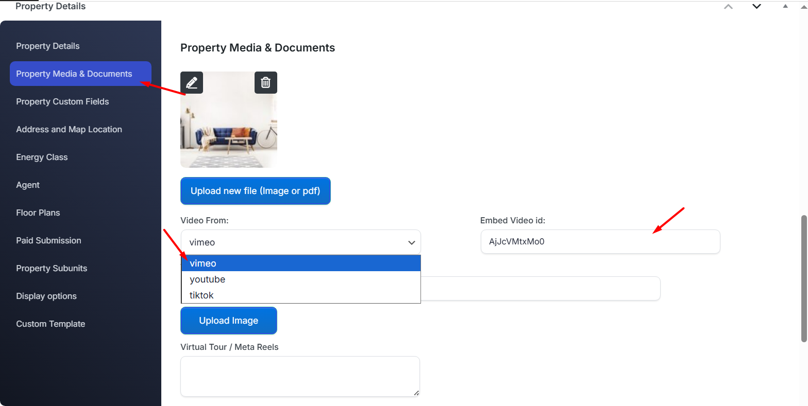This screenshot has width=808, height=406.
Task: Open the Video From dropdown
Action: (x=300, y=242)
